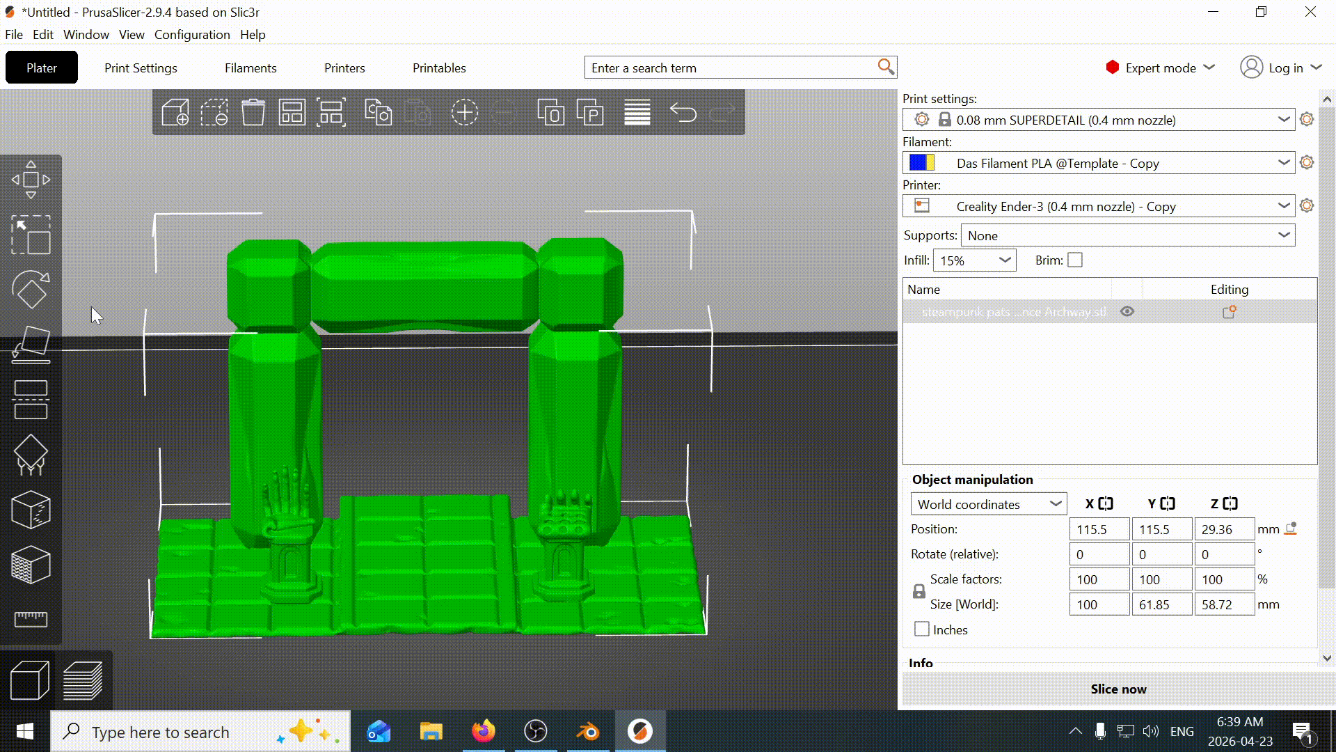Switch to sliced layers preview view

(x=83, y=680)
